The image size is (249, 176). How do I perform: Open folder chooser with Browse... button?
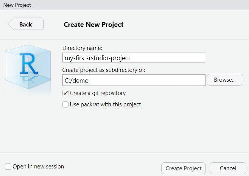coord(225,80)
